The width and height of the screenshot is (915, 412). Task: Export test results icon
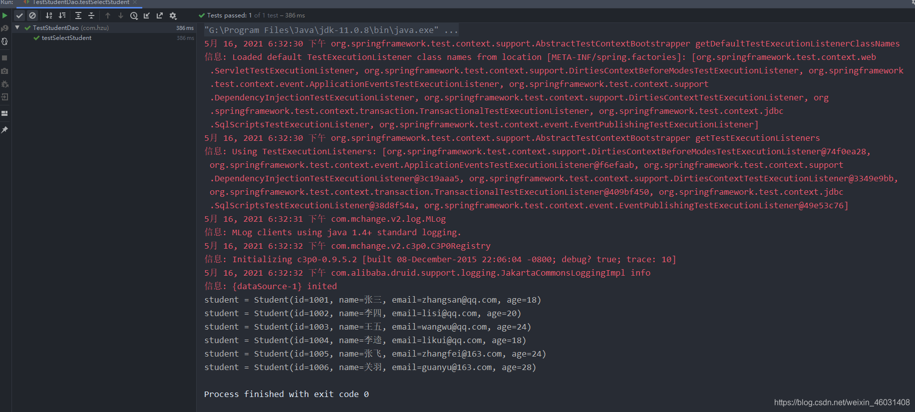(160, 15)
